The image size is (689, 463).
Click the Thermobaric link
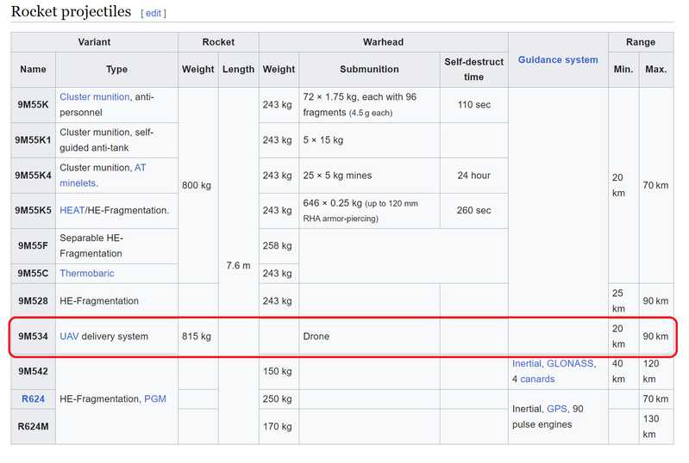point(86,274)
